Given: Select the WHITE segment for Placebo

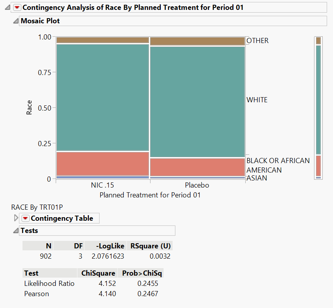Looking at the screenshot, I should (197, 102).
